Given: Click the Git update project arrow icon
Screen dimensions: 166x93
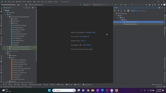Looking at the screenshot, I should click(135, 5).
